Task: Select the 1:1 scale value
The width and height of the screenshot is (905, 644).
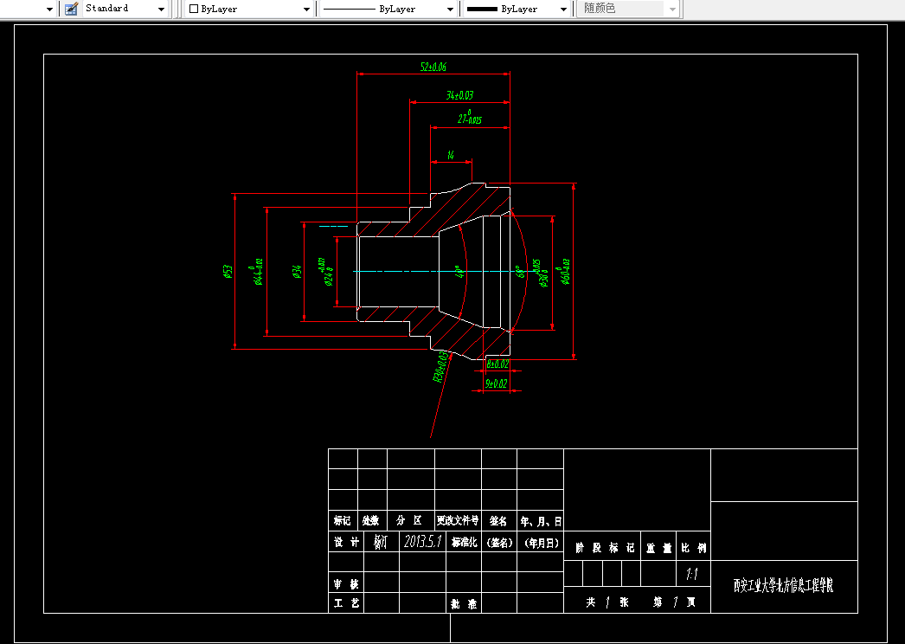Action: coord(692,574)
